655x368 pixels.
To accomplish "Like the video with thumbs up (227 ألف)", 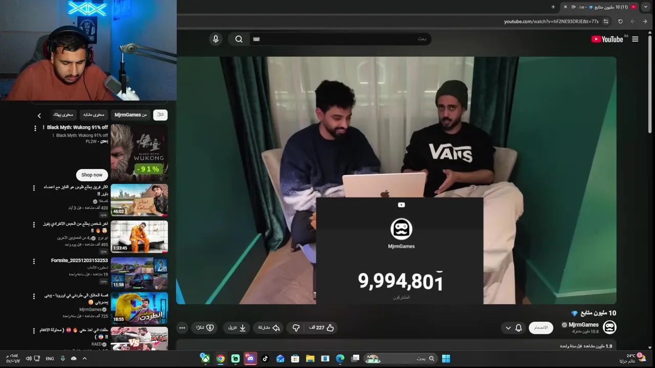I will [322, 328].
